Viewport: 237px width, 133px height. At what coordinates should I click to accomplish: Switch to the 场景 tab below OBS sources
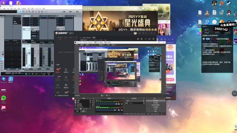tap(83, 111)
